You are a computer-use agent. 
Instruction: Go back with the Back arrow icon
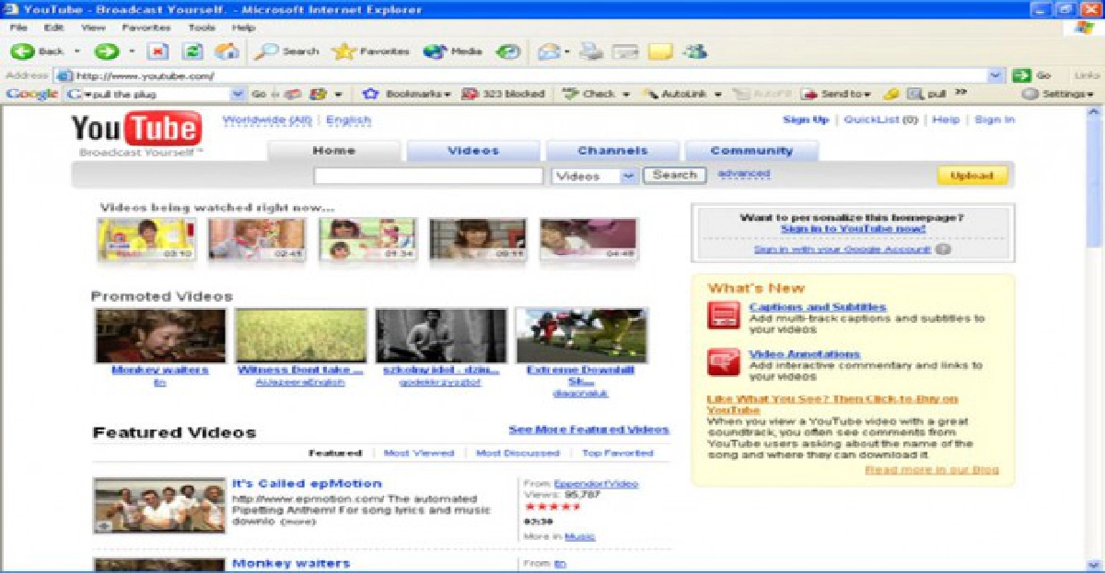pyautogui.click(x=23, y=52)
